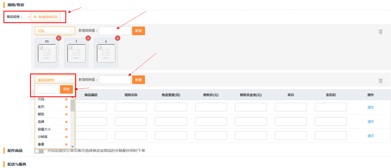Delete the 颜色 option from the list

(x=66, y=114)
